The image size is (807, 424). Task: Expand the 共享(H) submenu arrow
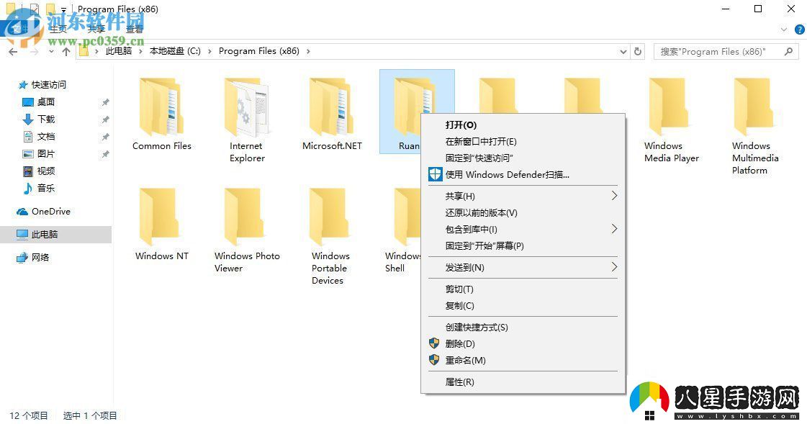615,196
